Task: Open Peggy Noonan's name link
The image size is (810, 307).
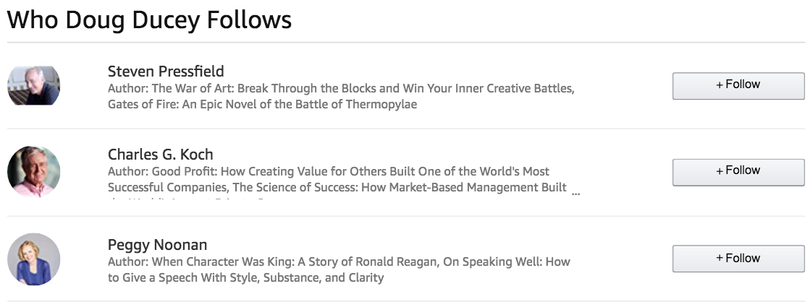Action: [157, 245]
